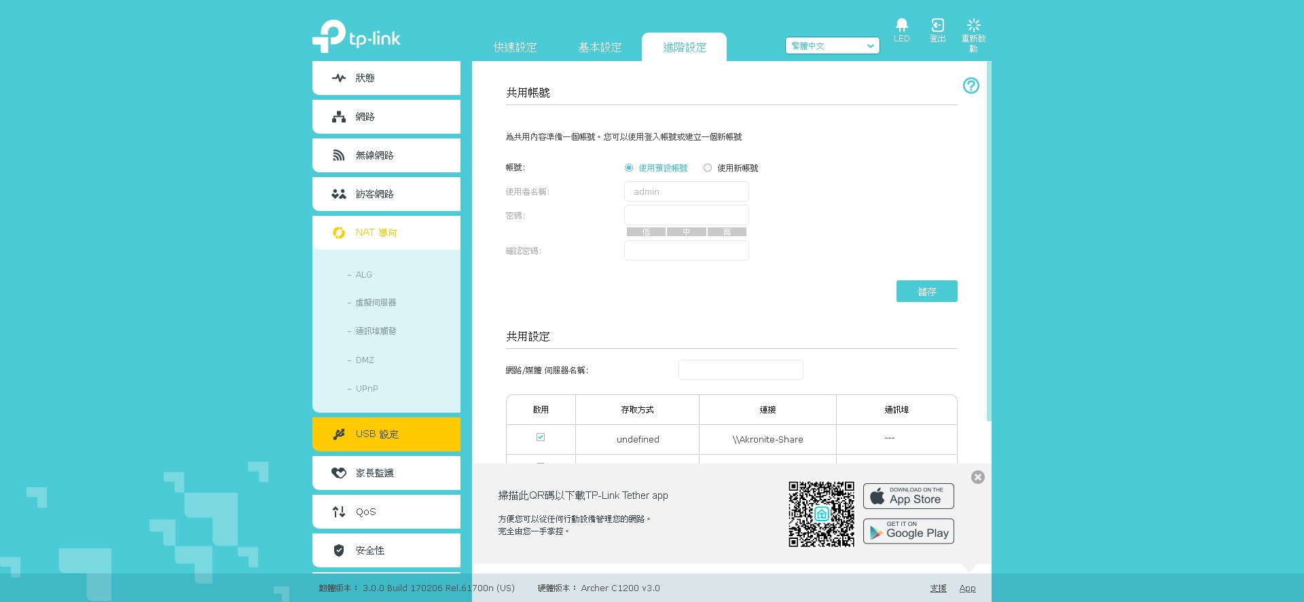Click the 確認密碼 confirm password field
Image resolution: width=1304 pixels, height=602 pixels.
[686, 250]
